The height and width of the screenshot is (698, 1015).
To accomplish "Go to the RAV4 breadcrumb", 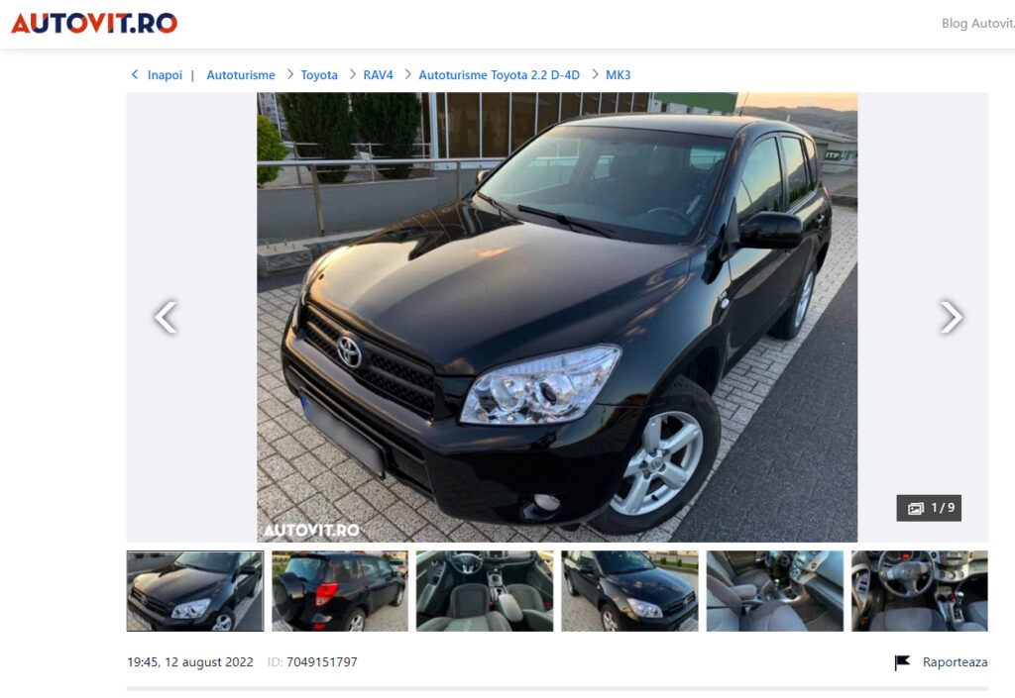I will click(378, 75).
